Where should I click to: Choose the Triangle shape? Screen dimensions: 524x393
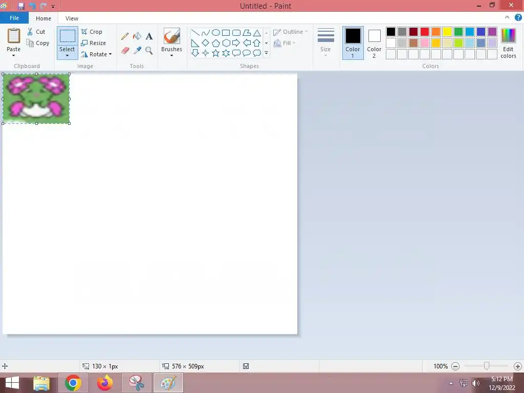point(257,33)
